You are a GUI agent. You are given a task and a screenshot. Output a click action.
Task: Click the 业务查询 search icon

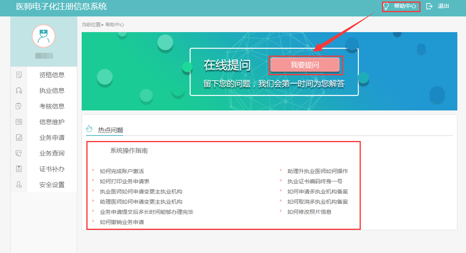pos(18,153)
